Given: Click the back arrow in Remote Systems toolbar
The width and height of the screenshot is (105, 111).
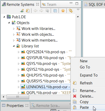Looking at the screenshot, I should [36, 11].
